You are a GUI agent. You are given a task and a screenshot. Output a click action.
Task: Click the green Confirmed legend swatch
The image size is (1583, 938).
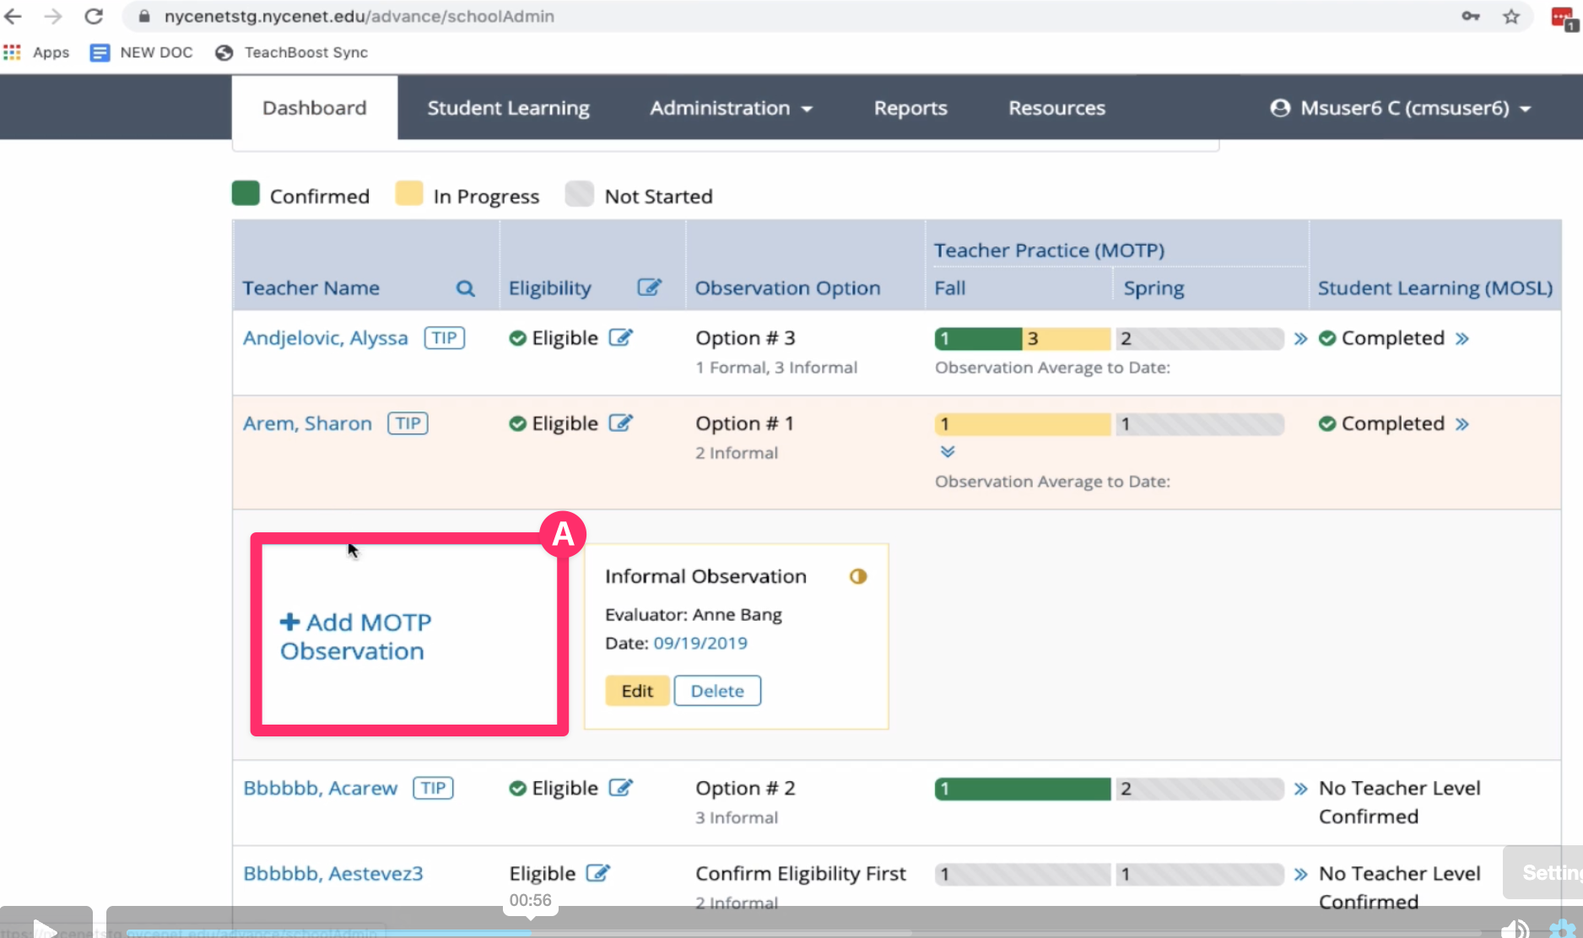(x=246, y=193)
